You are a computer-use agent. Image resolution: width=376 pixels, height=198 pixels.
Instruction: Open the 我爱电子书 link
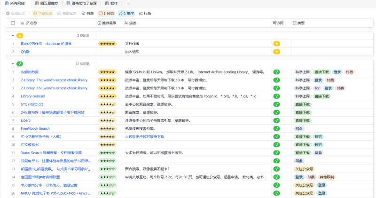coord(56,161)
